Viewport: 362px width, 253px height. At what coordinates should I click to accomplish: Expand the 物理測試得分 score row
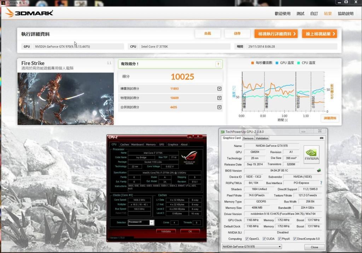click(x=219, y=98)
